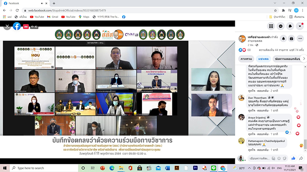Open account dropdown arrow
The image size is (307, 172).
click(300, 26)
